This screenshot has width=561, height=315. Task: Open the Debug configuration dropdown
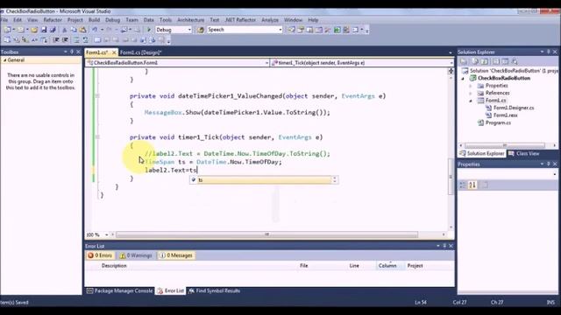point(189,30)
